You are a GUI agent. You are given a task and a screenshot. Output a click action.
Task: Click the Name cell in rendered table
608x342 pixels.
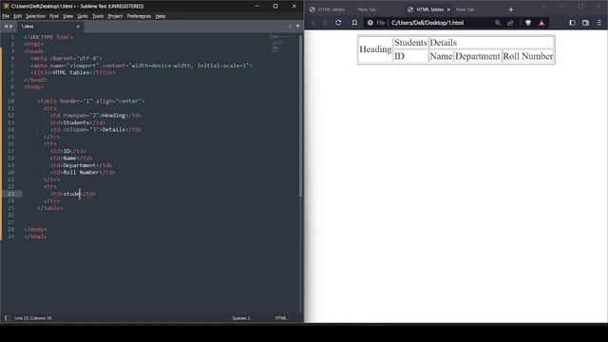coord(441,56)
